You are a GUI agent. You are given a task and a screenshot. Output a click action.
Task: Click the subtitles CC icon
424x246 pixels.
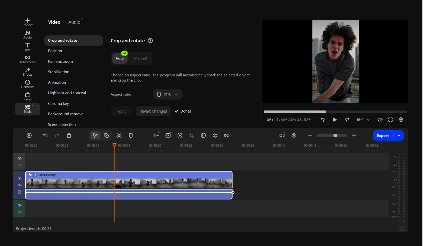[168, 136]
